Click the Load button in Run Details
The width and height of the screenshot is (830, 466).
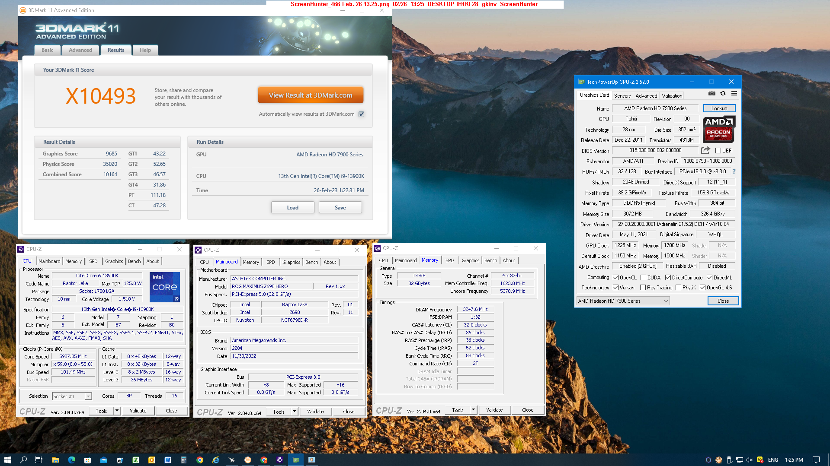[x=293, y=208]
